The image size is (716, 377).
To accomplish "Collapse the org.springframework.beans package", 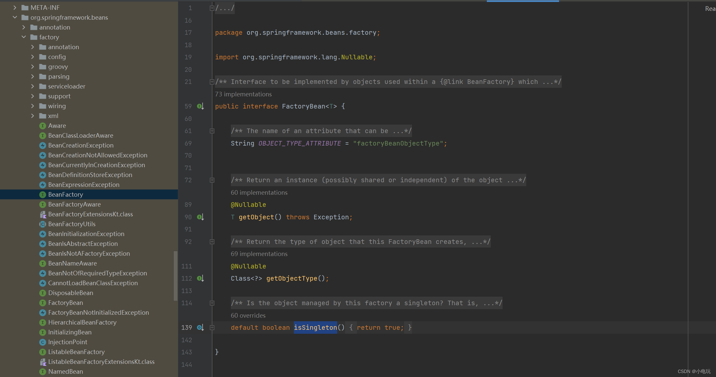I will pos(15,17).
